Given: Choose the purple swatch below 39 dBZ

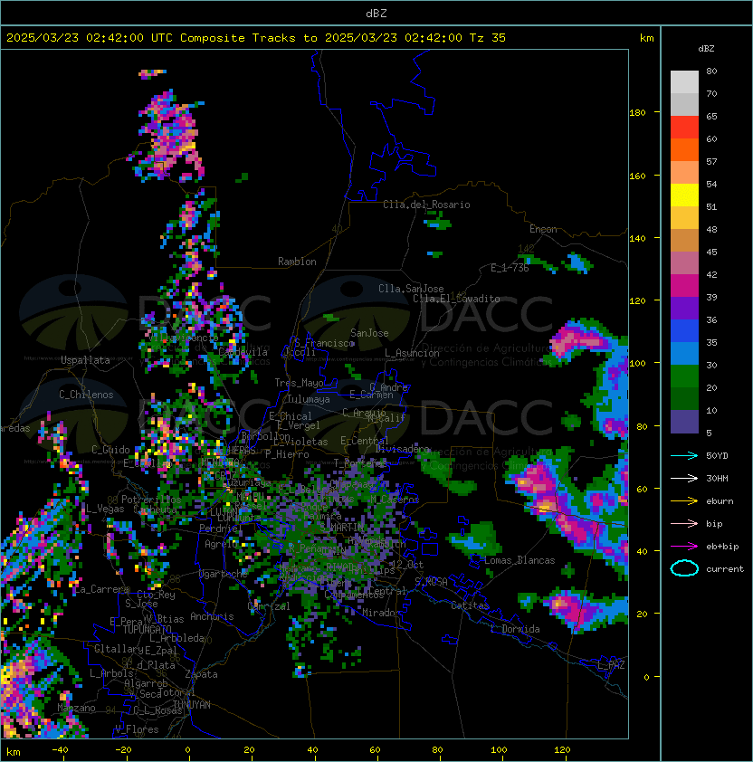Looking at the screenshot, I should 684,308.
